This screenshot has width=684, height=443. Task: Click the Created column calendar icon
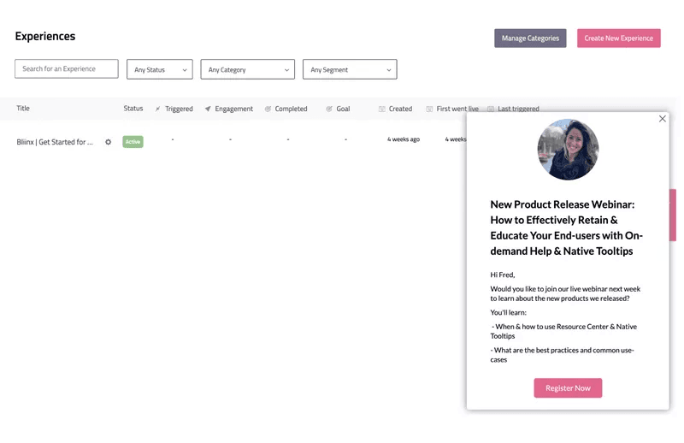click(x=382, y=109)
